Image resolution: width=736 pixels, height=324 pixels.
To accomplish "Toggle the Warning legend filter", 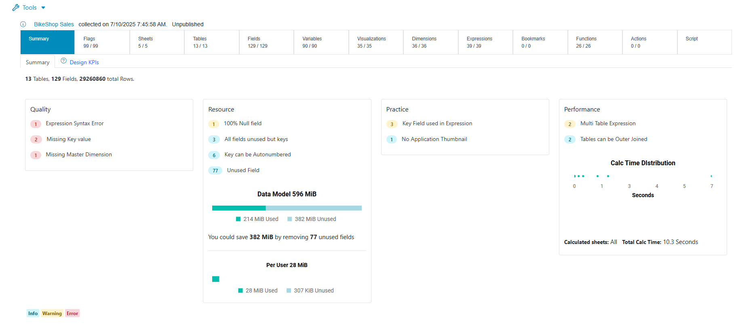I will click(x=52, y=313).
